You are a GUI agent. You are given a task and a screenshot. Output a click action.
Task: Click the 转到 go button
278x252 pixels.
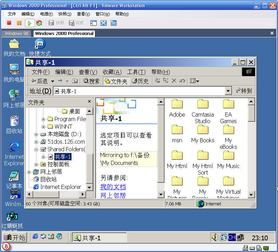(244, 91)
